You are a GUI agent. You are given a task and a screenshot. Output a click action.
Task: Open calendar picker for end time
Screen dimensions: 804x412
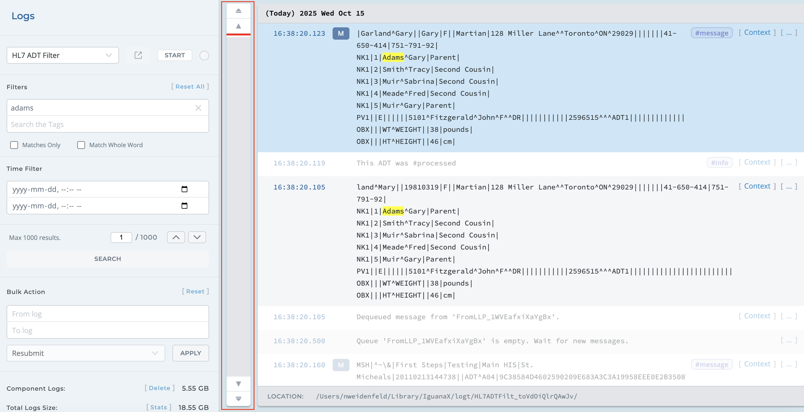click(184, 206)
